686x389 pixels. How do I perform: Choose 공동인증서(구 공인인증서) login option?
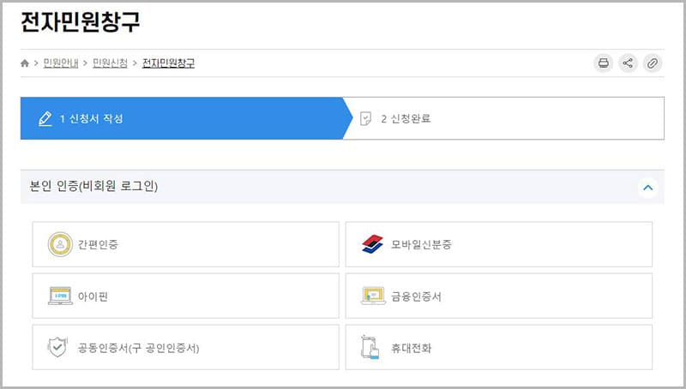tap(185, 348)
